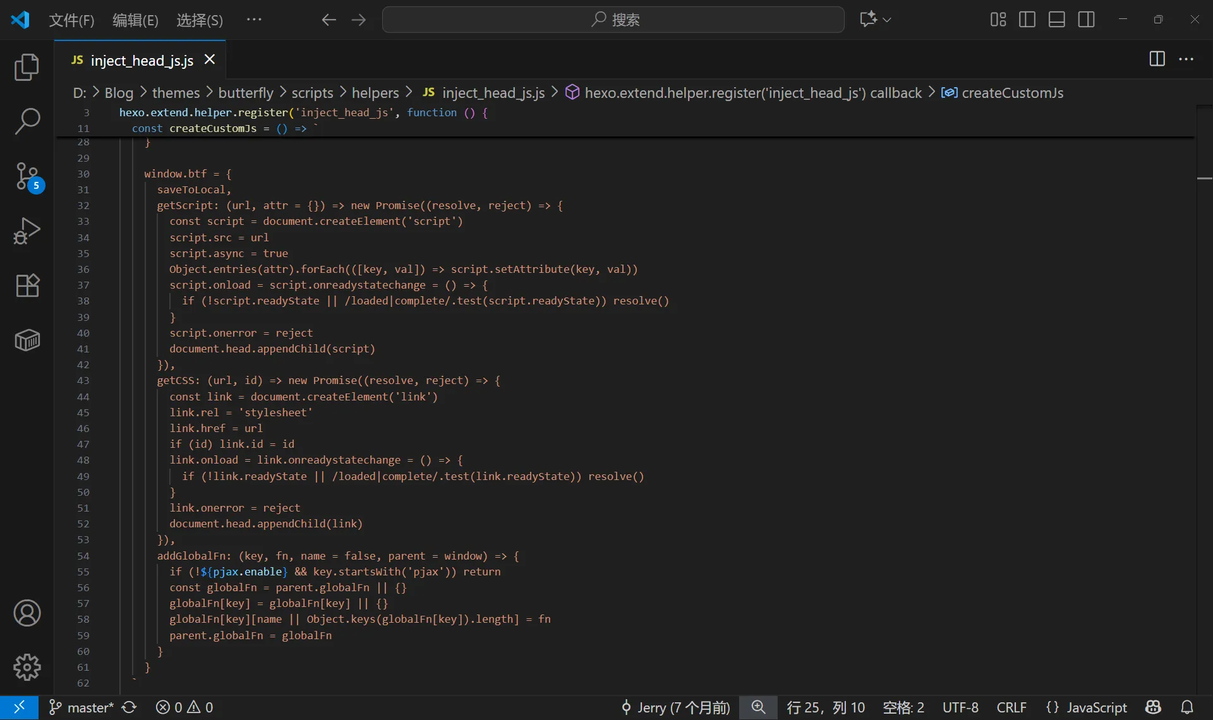
Task: Click Jerry git blame status item
Action: coord(675,707)
